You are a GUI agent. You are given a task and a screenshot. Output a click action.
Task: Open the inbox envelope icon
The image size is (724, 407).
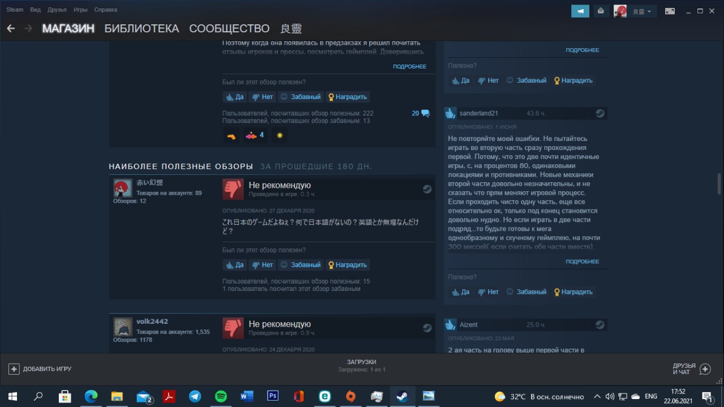[601, 11]
